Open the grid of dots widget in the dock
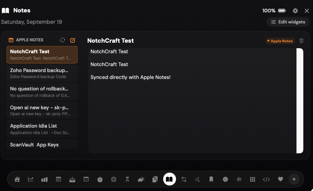Viewport: 313px width, 191px height. click(252, 180)
